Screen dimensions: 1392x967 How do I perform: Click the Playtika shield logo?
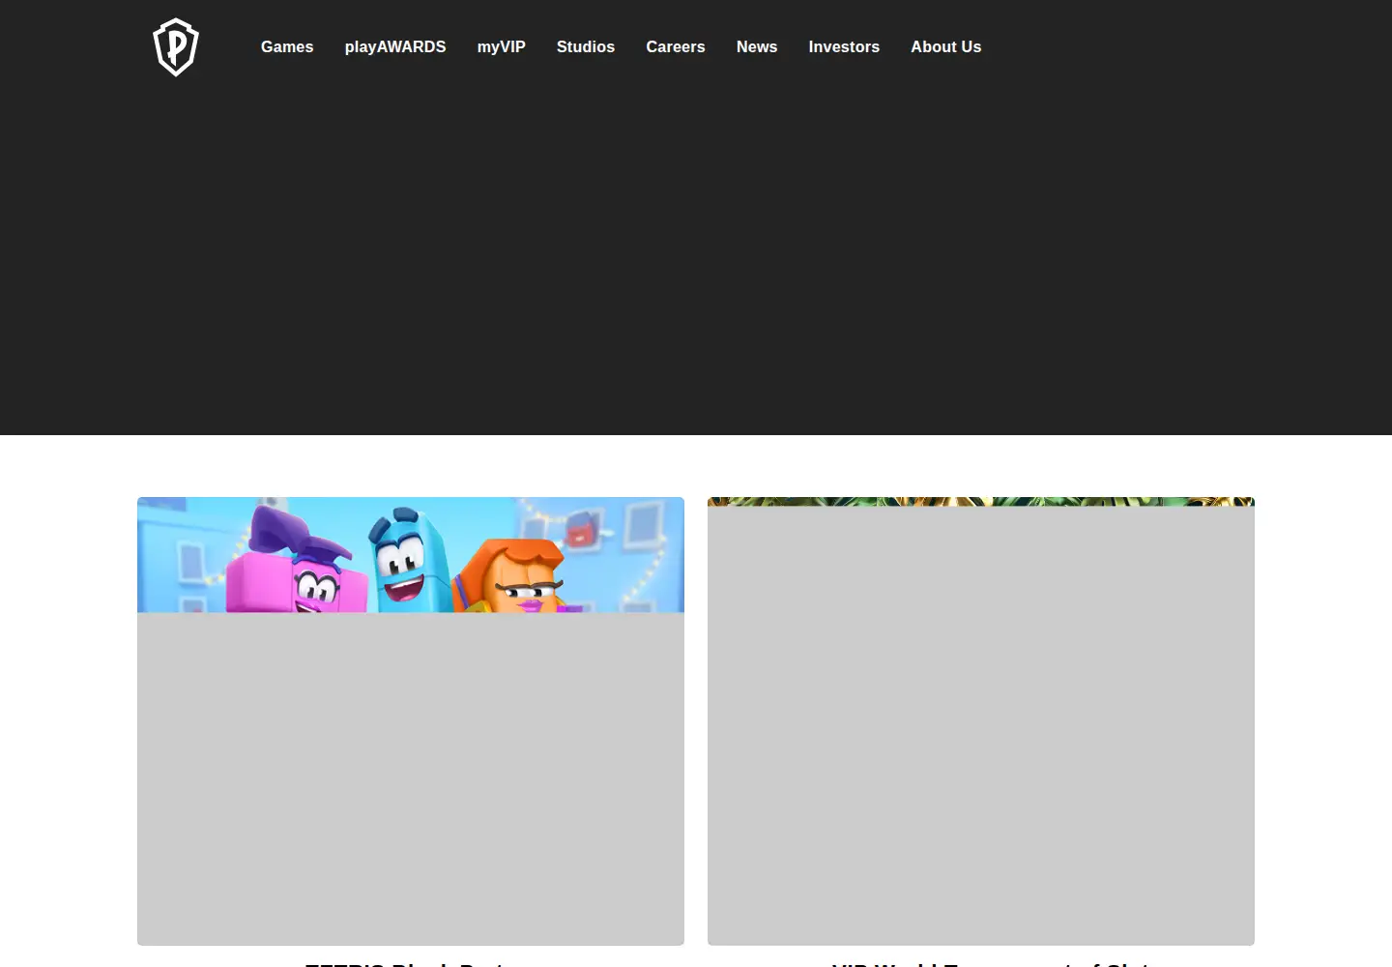coord(176,46)
